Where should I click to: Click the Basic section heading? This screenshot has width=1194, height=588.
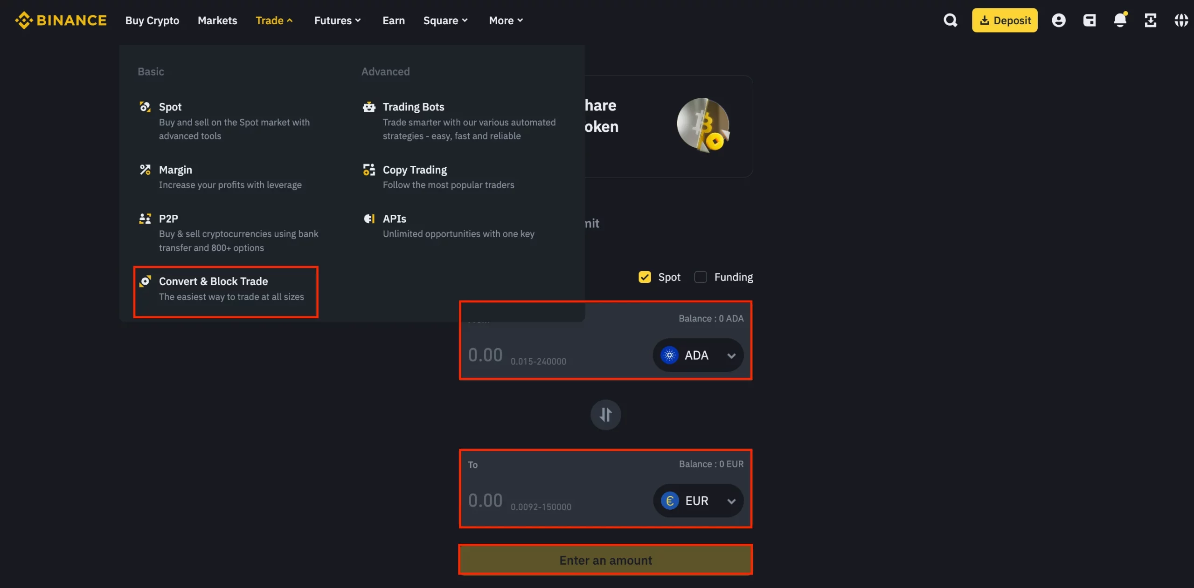click(x=151, y=71)
